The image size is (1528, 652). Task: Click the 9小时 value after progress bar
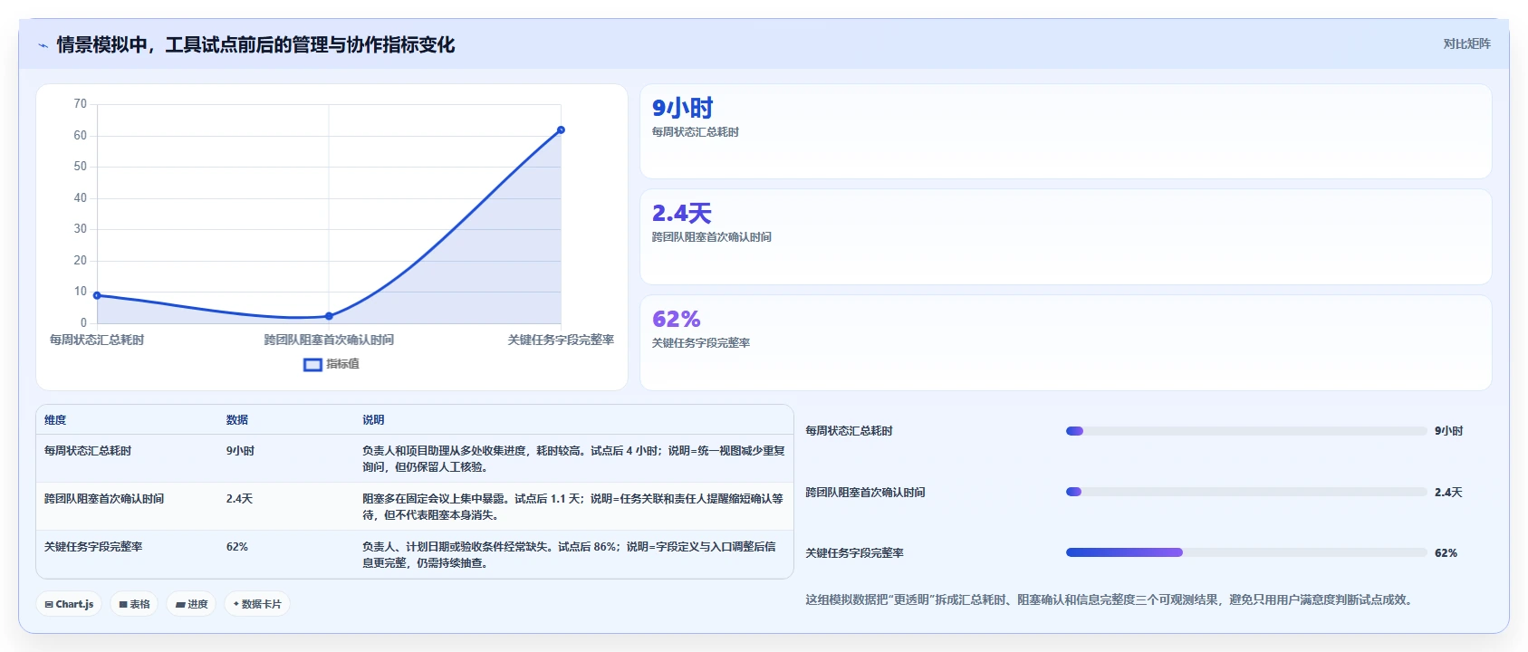click(1449, 431)
